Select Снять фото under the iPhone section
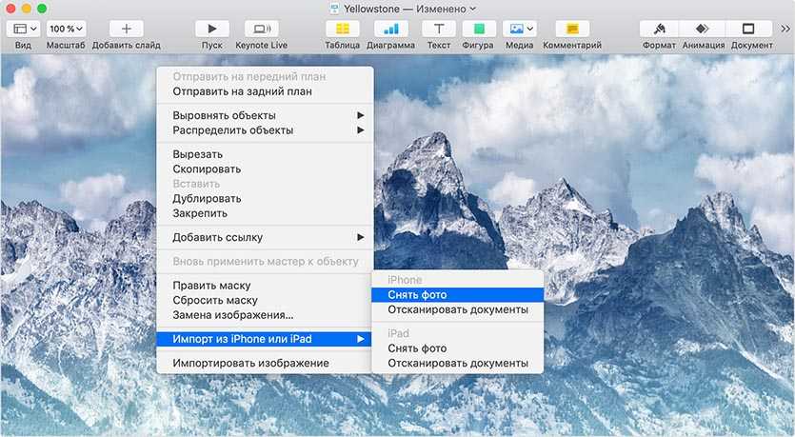The height and width of the screenshot is (437, 795). click(x=417, y=295)
